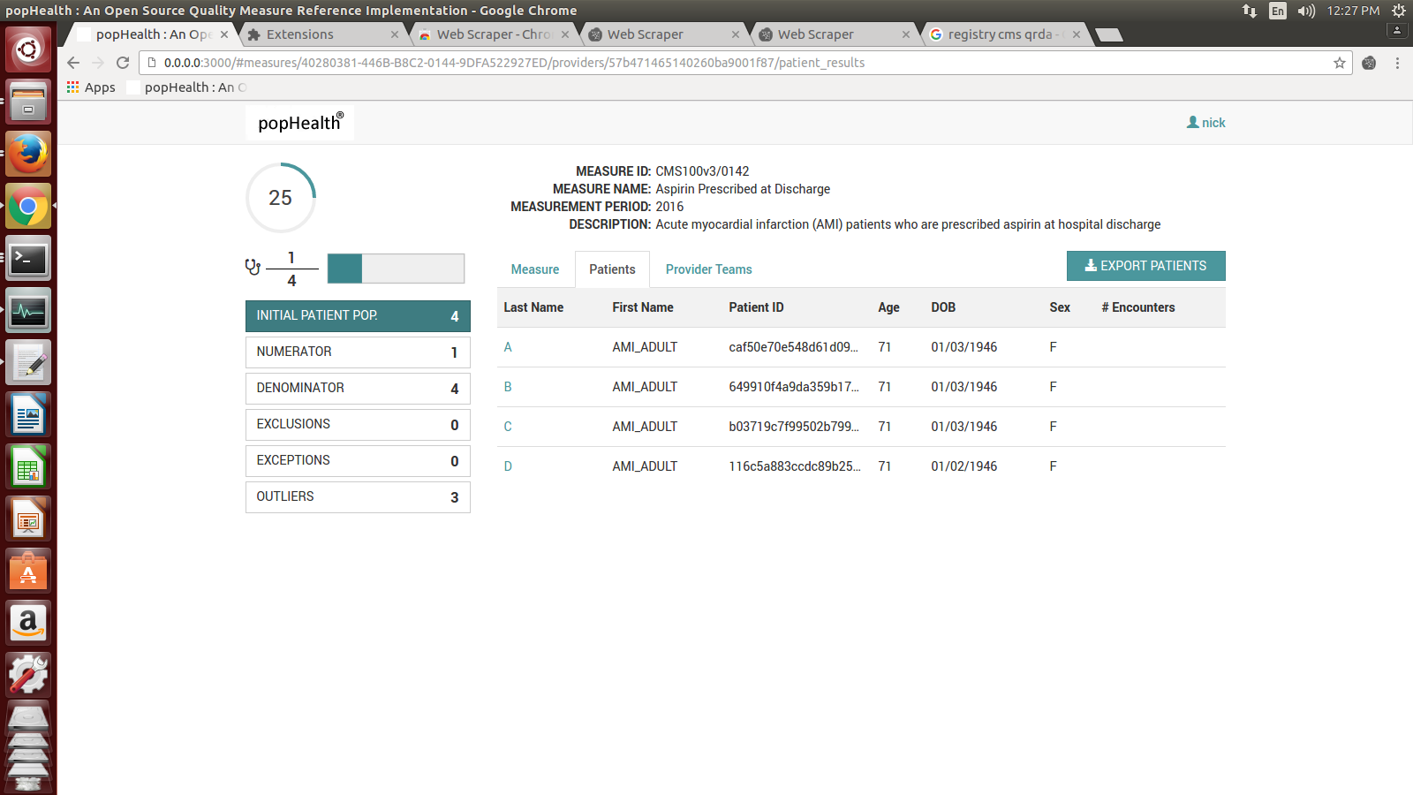The width and height of the screenshot is (1413, 795).
Task: Click the Export Patients button
Action: (1145, 266)
